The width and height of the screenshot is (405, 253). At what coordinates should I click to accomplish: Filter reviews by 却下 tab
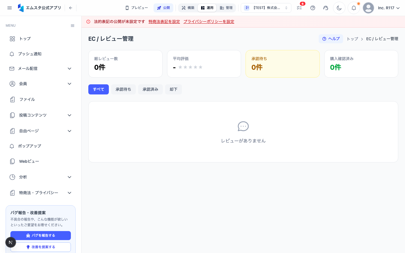tap(173, 89)
